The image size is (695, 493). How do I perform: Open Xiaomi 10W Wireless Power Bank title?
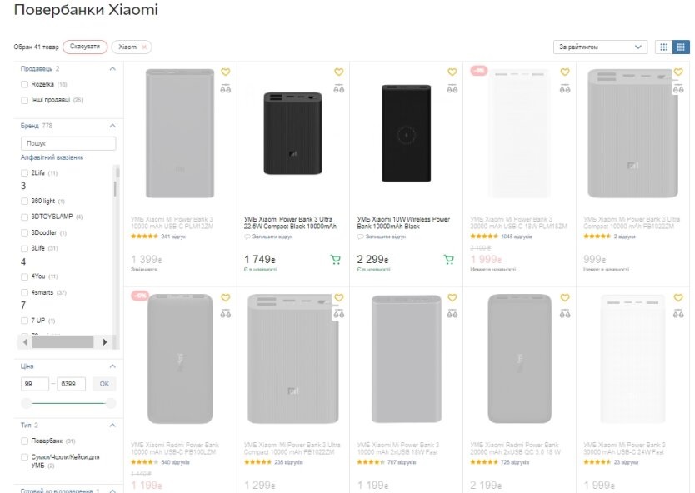click(x=403, y=222)
